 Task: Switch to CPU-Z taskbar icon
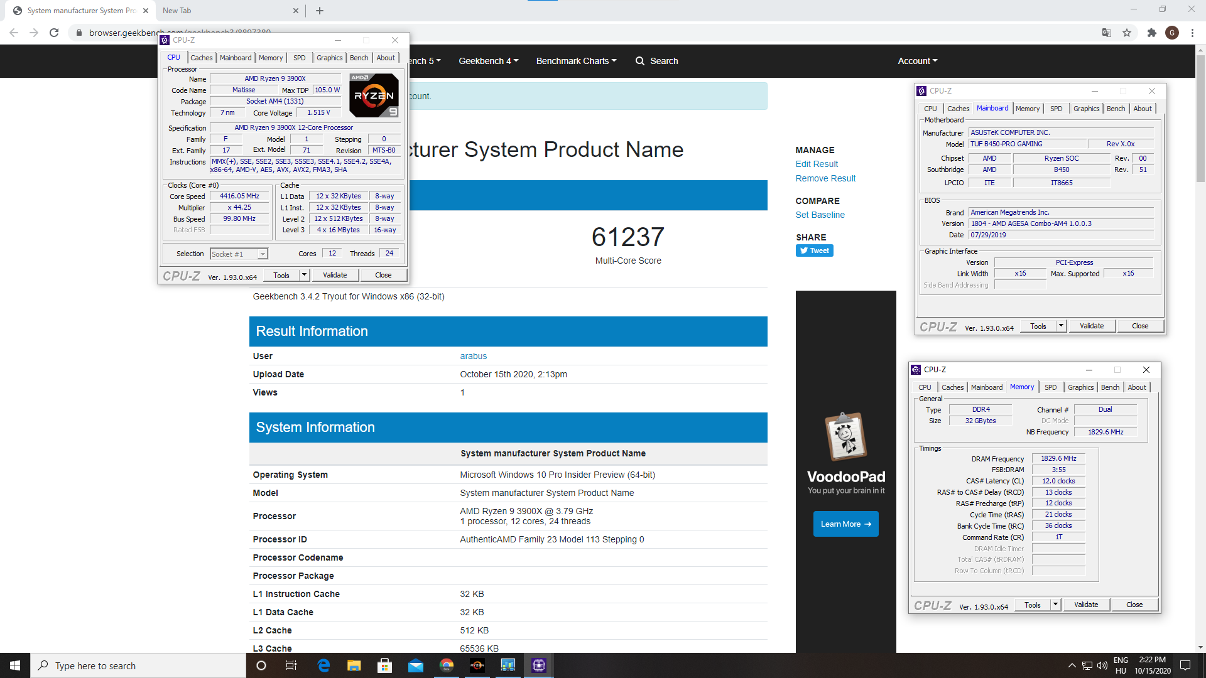(539, 665)
